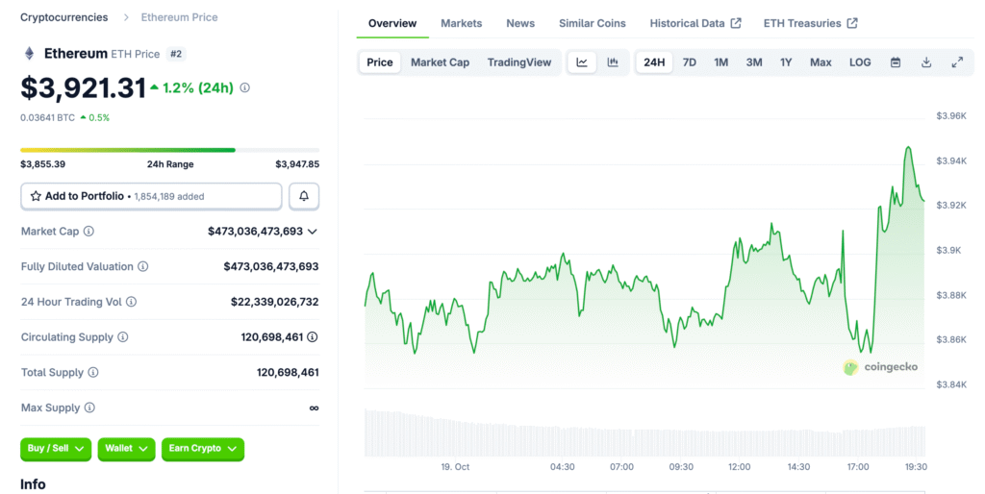Click the 24h Range progress bar

pyautogui.click(x=169, y=150)
